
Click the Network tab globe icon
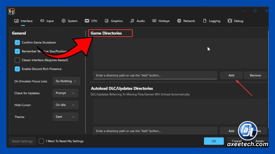click(179, 21)
